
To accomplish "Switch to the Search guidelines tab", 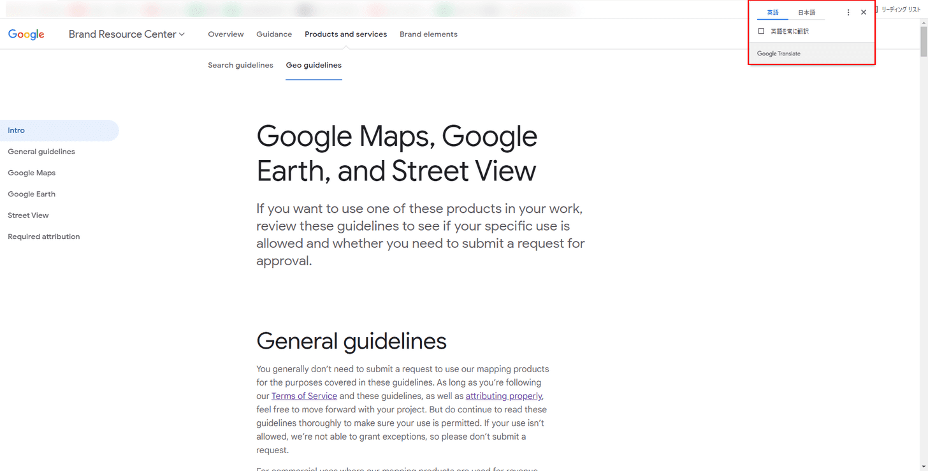I will point(240,65).
